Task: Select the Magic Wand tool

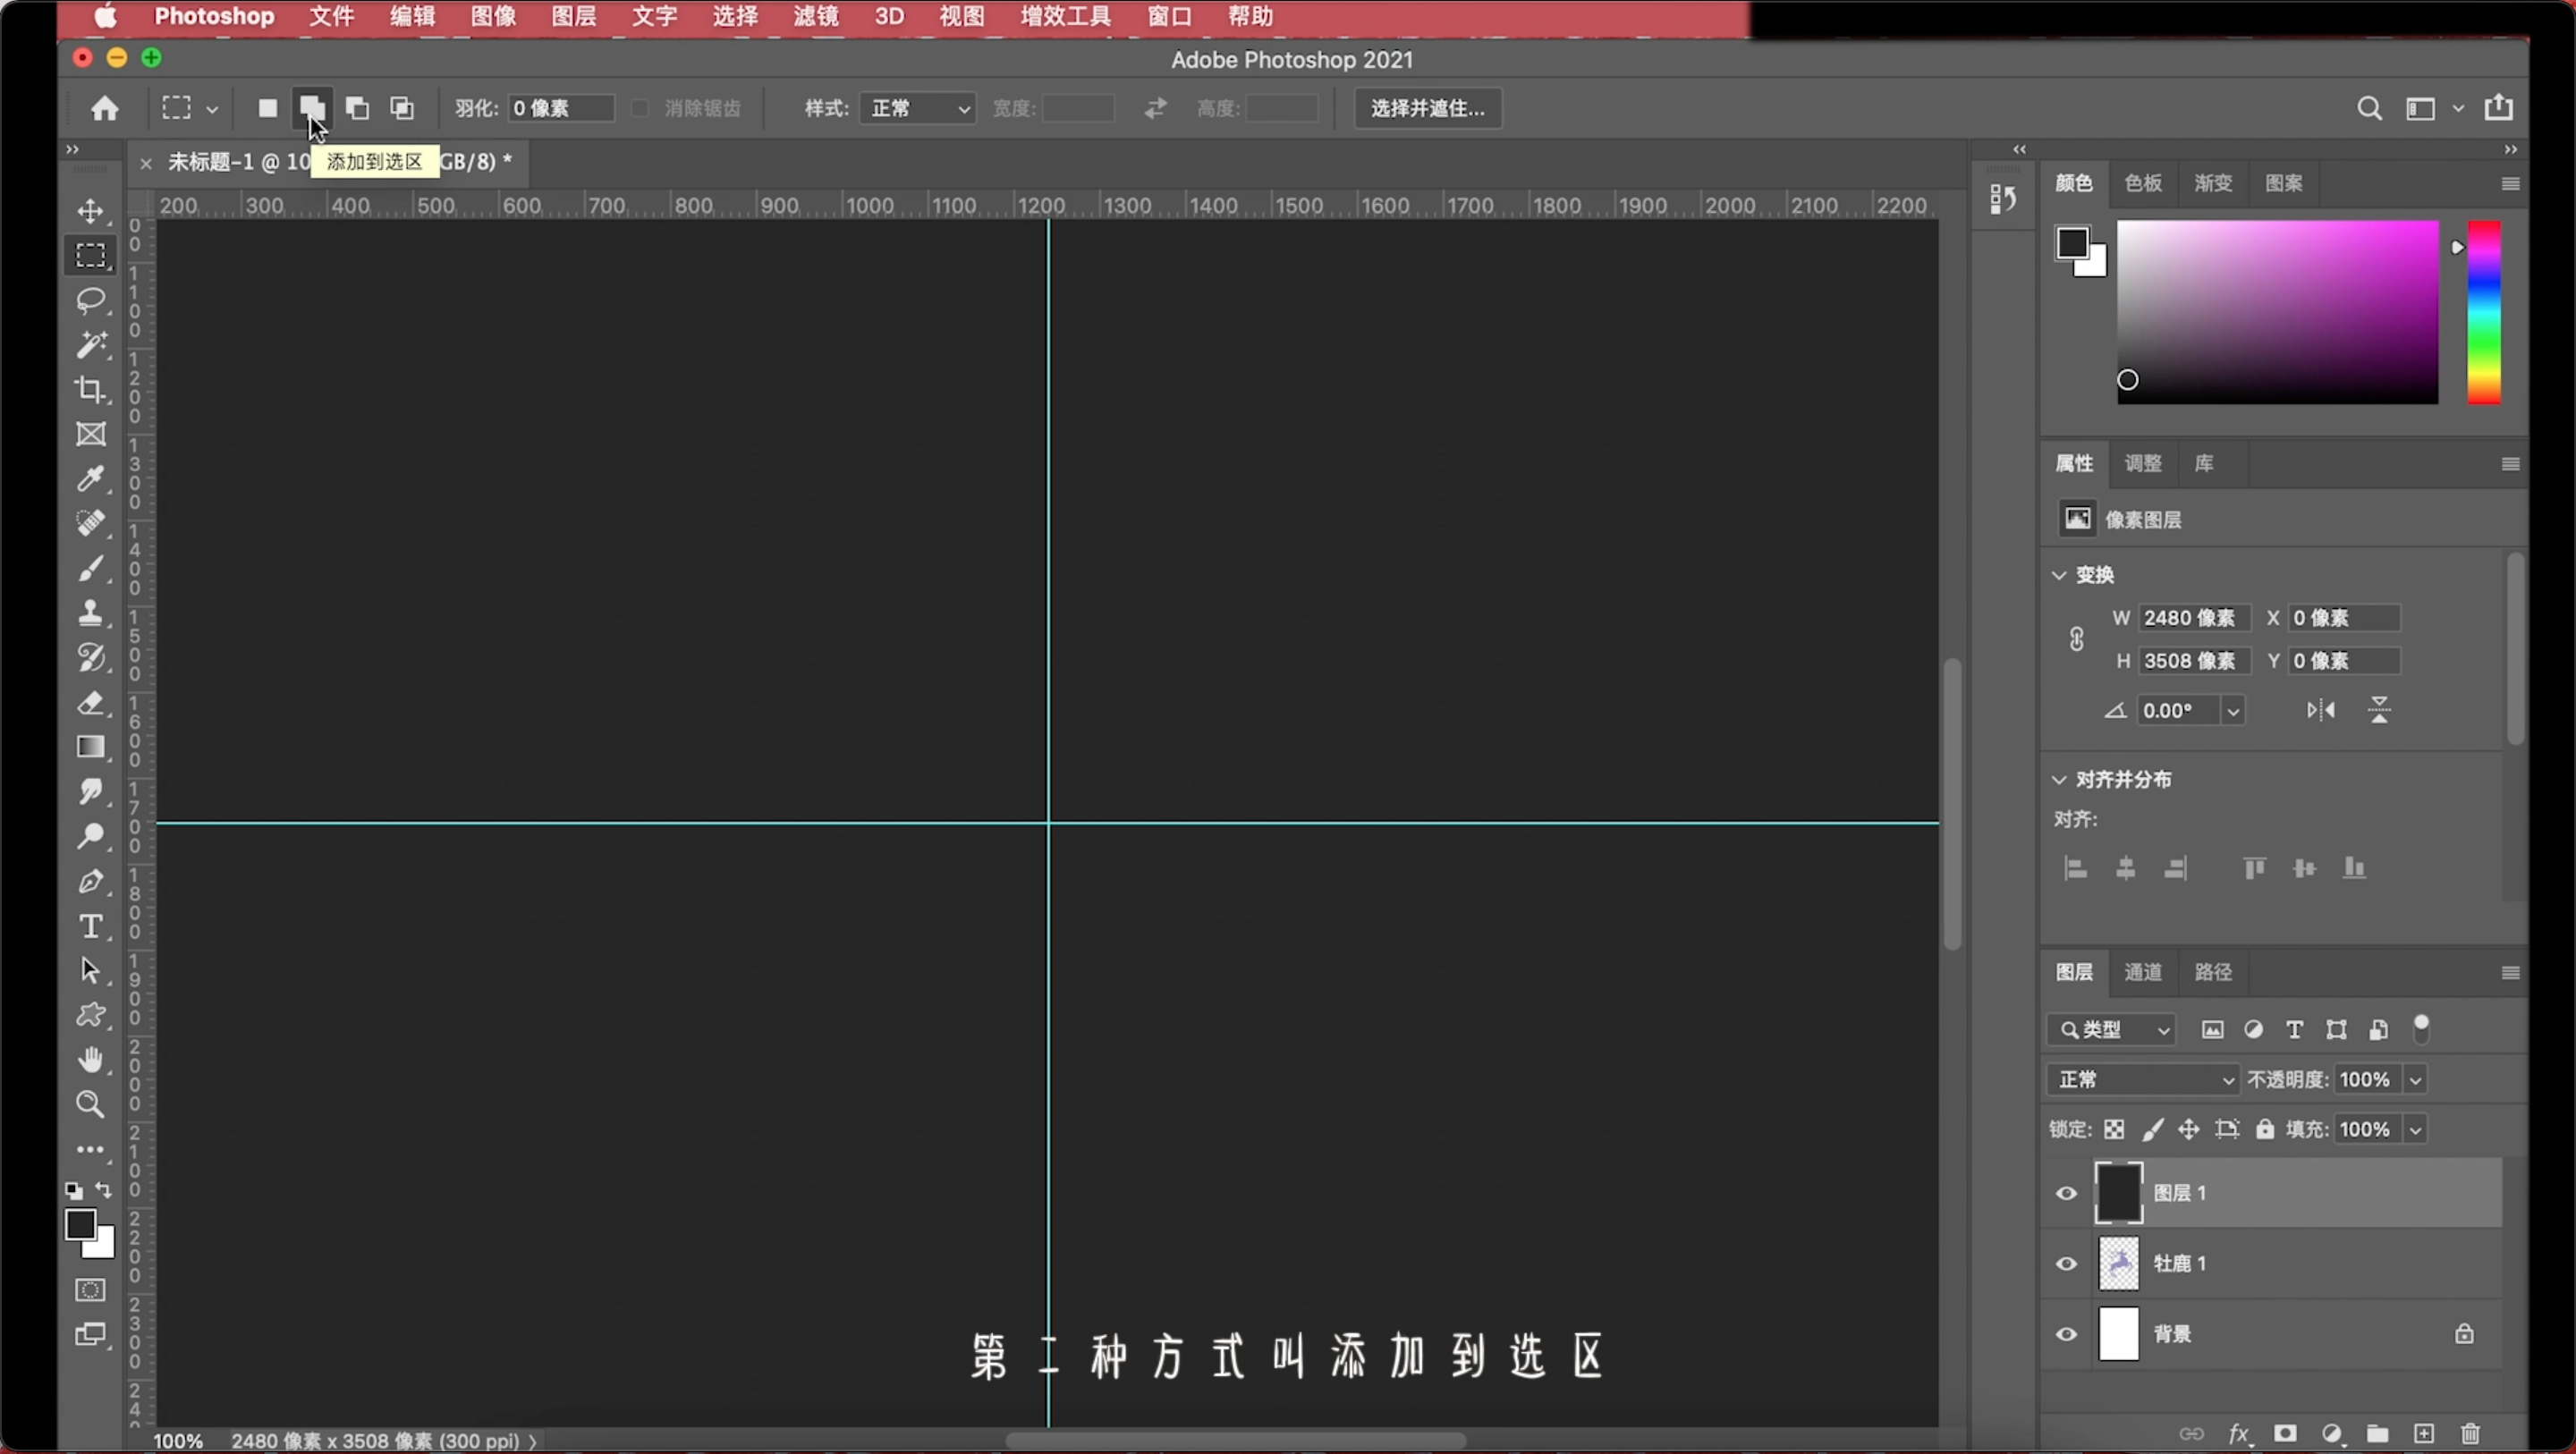Action: pyautogui.click(x=91, y=345)
